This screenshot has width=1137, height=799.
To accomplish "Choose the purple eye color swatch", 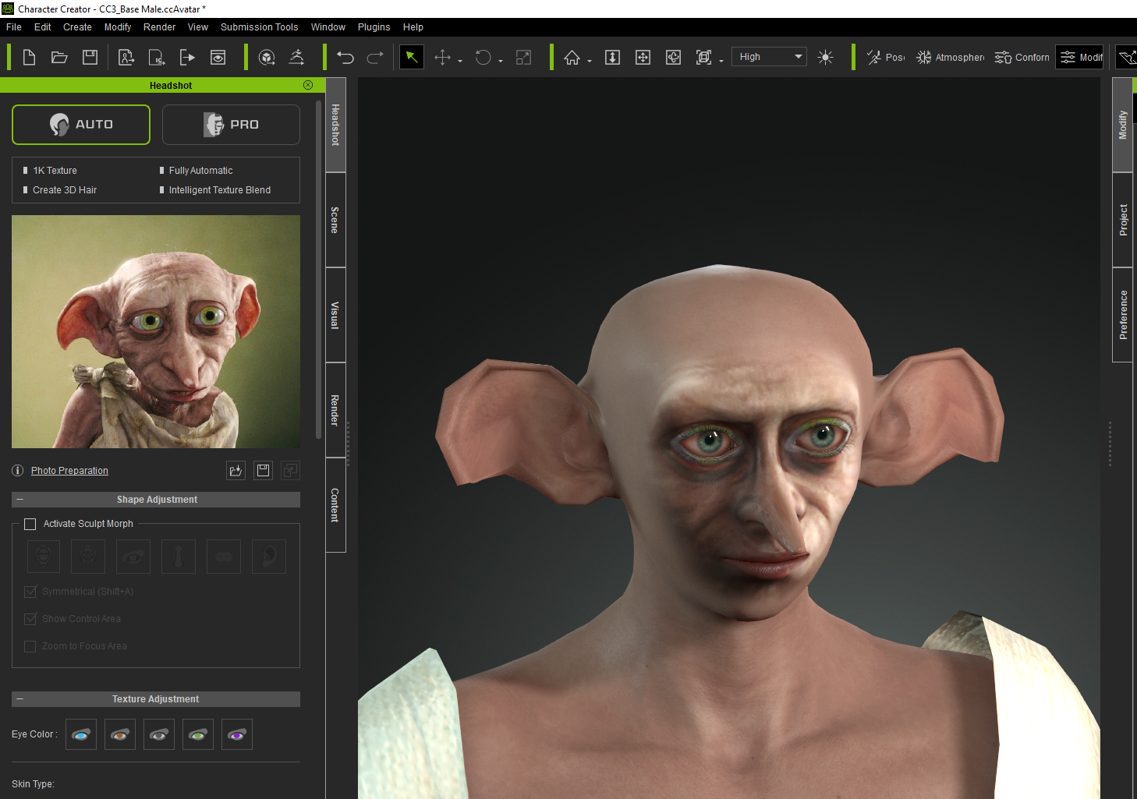I will point(237,734).
